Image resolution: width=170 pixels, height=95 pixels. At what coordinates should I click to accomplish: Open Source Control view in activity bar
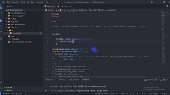coord(1,20)
